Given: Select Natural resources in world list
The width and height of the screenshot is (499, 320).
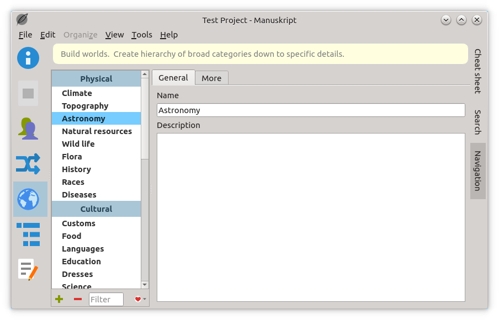Looking at the screenshot, I should point(96,131).
